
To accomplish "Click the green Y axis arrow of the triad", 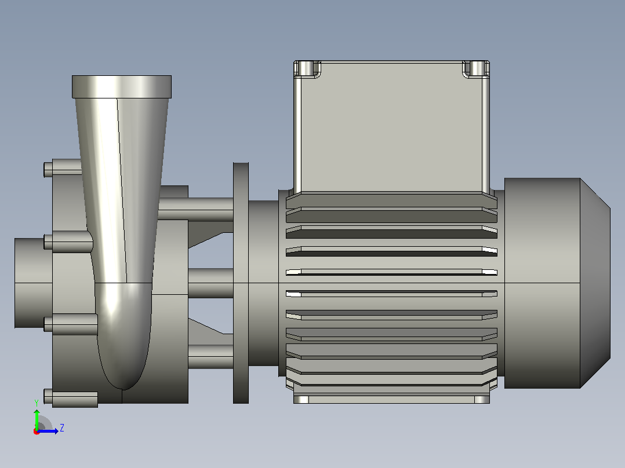I will tap(37, 419).
